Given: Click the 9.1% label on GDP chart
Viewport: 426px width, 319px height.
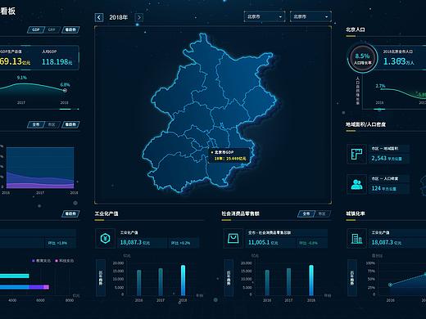Looking at the screenshot, I should pos(22,78).
